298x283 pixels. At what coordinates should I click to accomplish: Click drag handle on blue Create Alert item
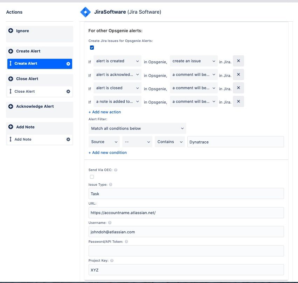pos(11,63)
